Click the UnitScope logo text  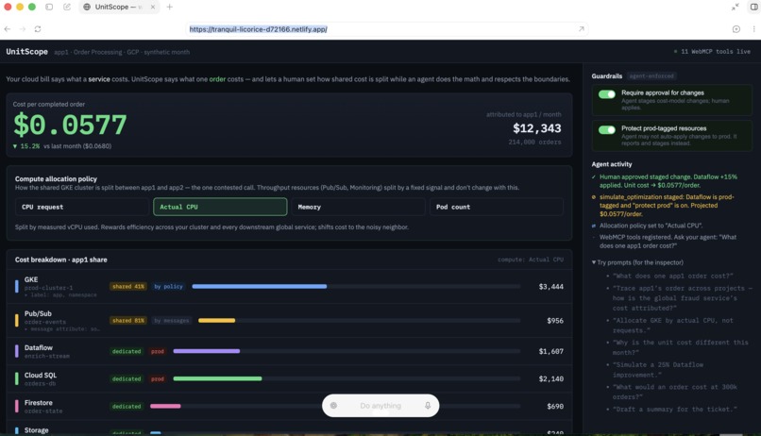(x=26, y=51)
